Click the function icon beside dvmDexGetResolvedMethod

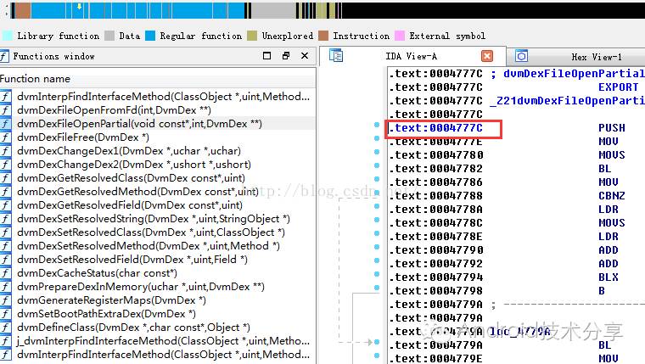pyautogui.click(x=5, y=192)
